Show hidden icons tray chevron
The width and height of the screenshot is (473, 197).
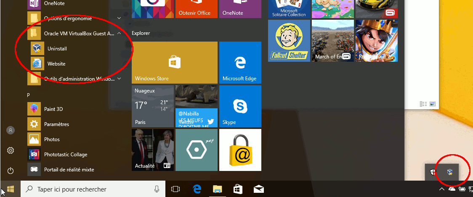pos(441,189)
